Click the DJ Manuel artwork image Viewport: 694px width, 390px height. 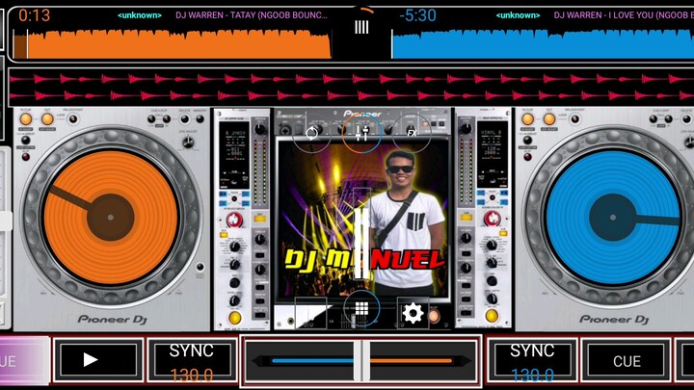[362, 219]
